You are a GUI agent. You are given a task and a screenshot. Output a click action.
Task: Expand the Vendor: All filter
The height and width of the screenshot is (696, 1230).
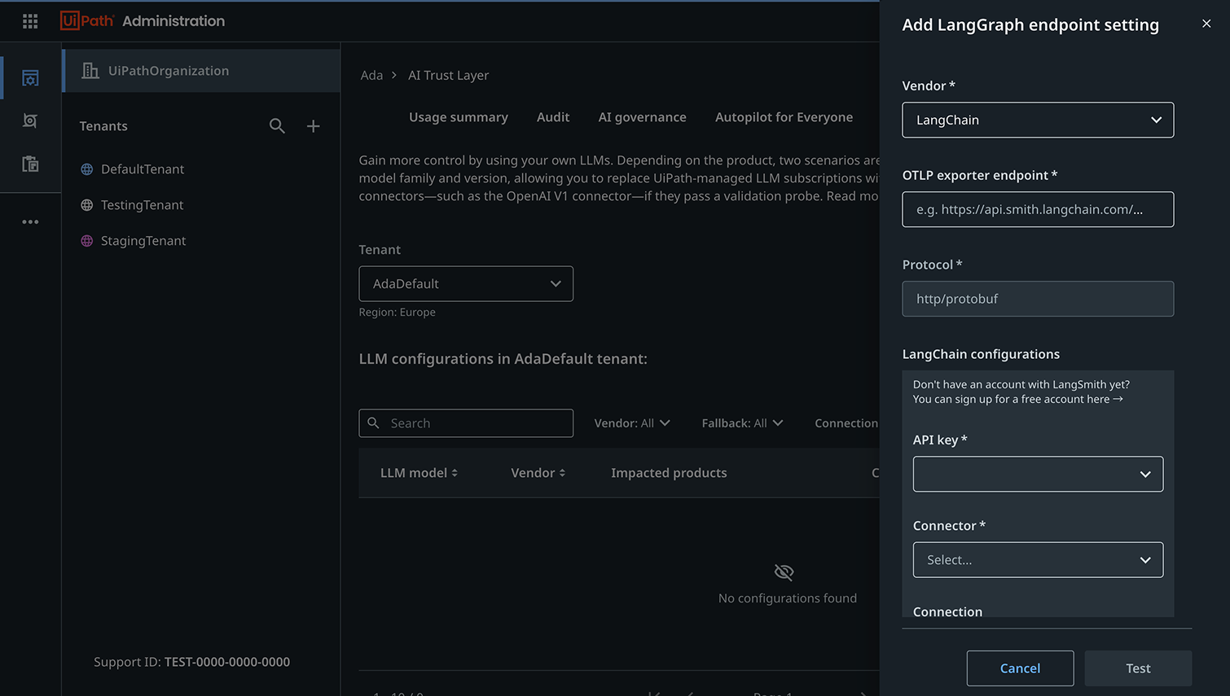(632, 423)
